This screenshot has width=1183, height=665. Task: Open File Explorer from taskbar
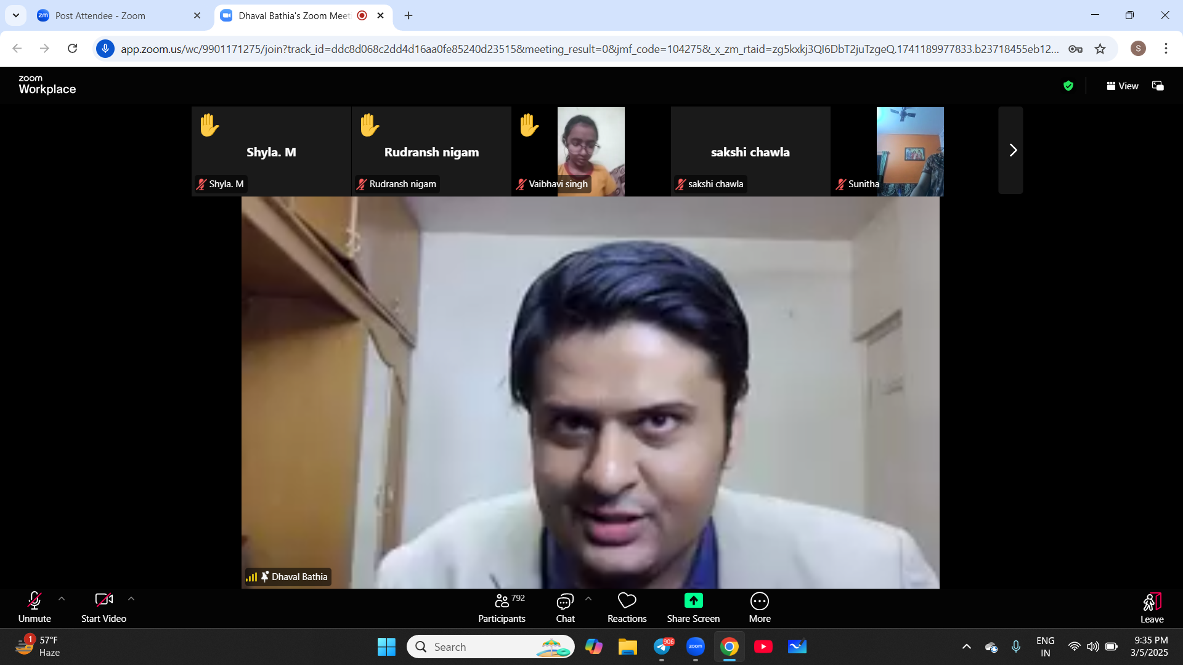[628, 647]
